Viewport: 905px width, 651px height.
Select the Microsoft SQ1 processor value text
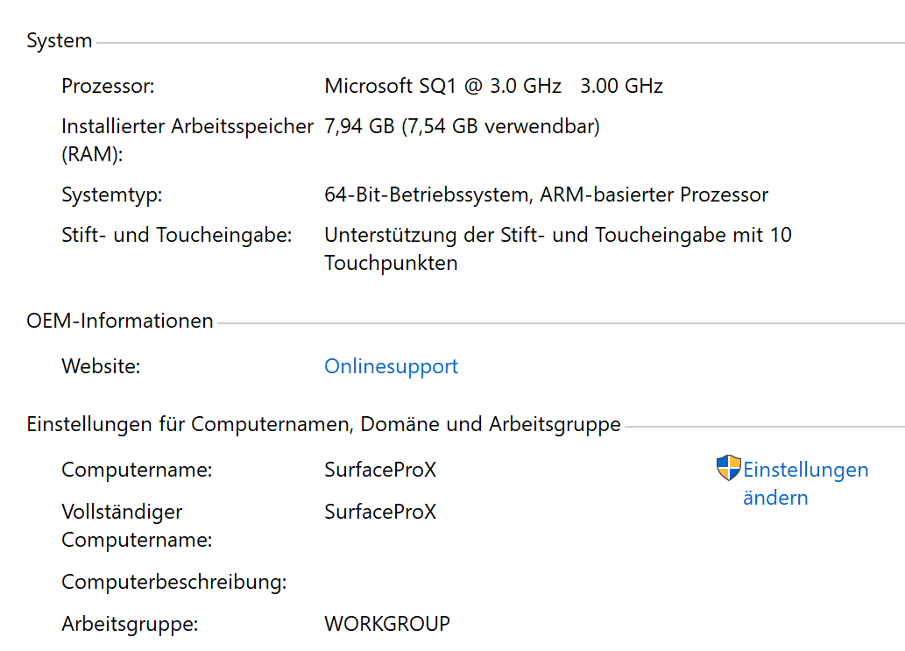tap(493, 86)
